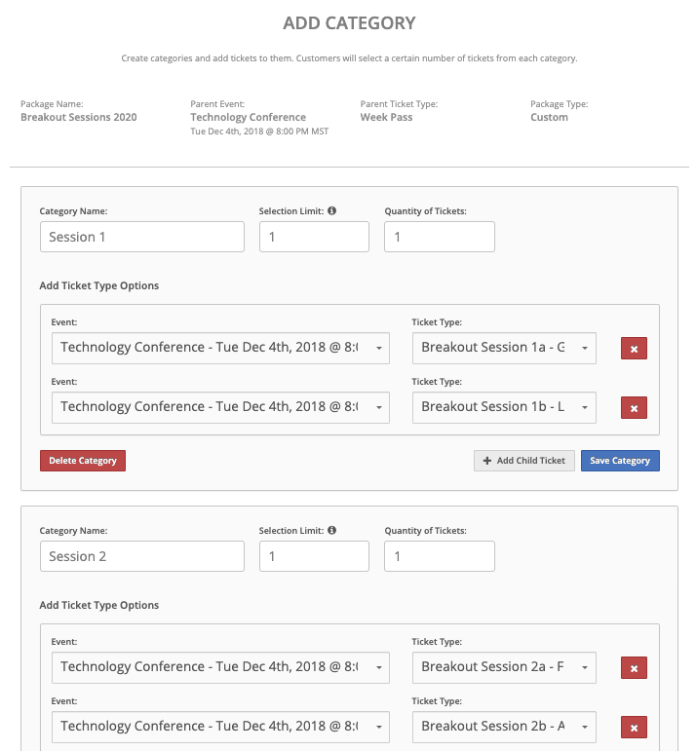Remove Breakout Session 2b ticket row
The width and height of the screenshot is (696, 751).
(634, 727)
